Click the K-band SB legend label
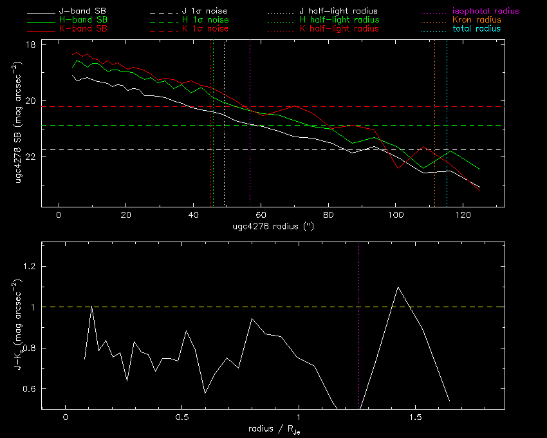 [83, 28]
